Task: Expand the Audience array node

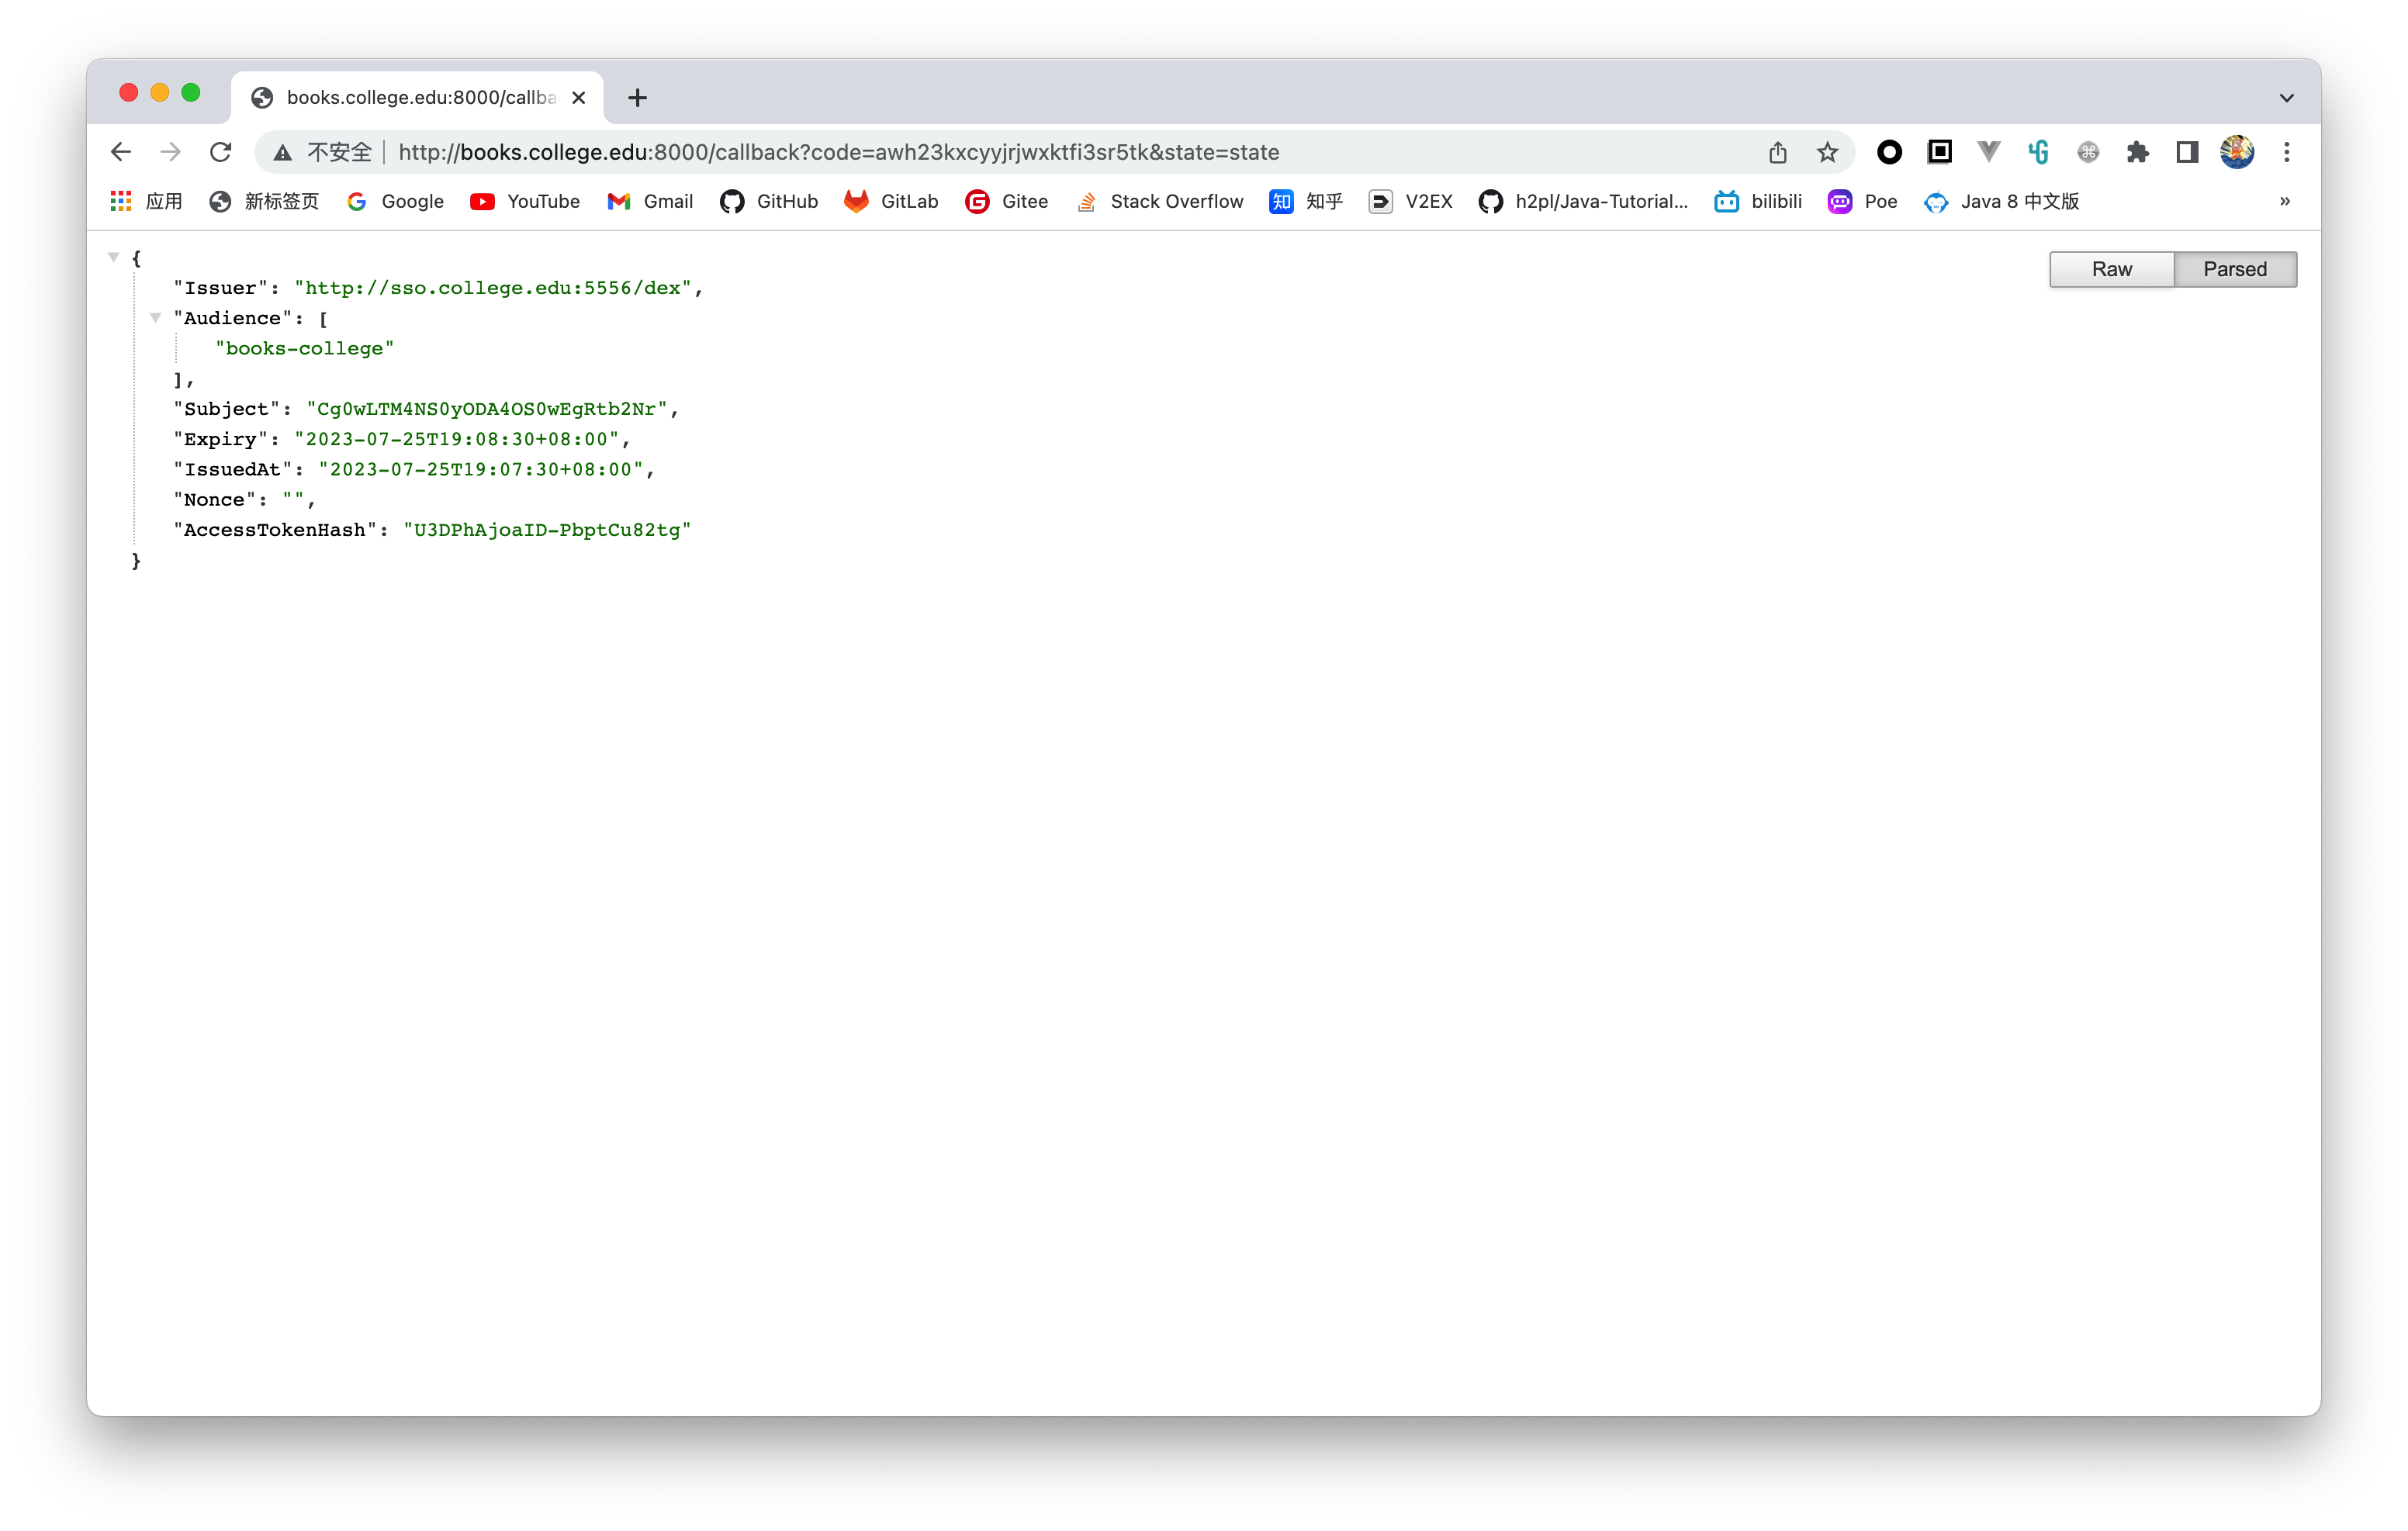Action: coord(156,317)
